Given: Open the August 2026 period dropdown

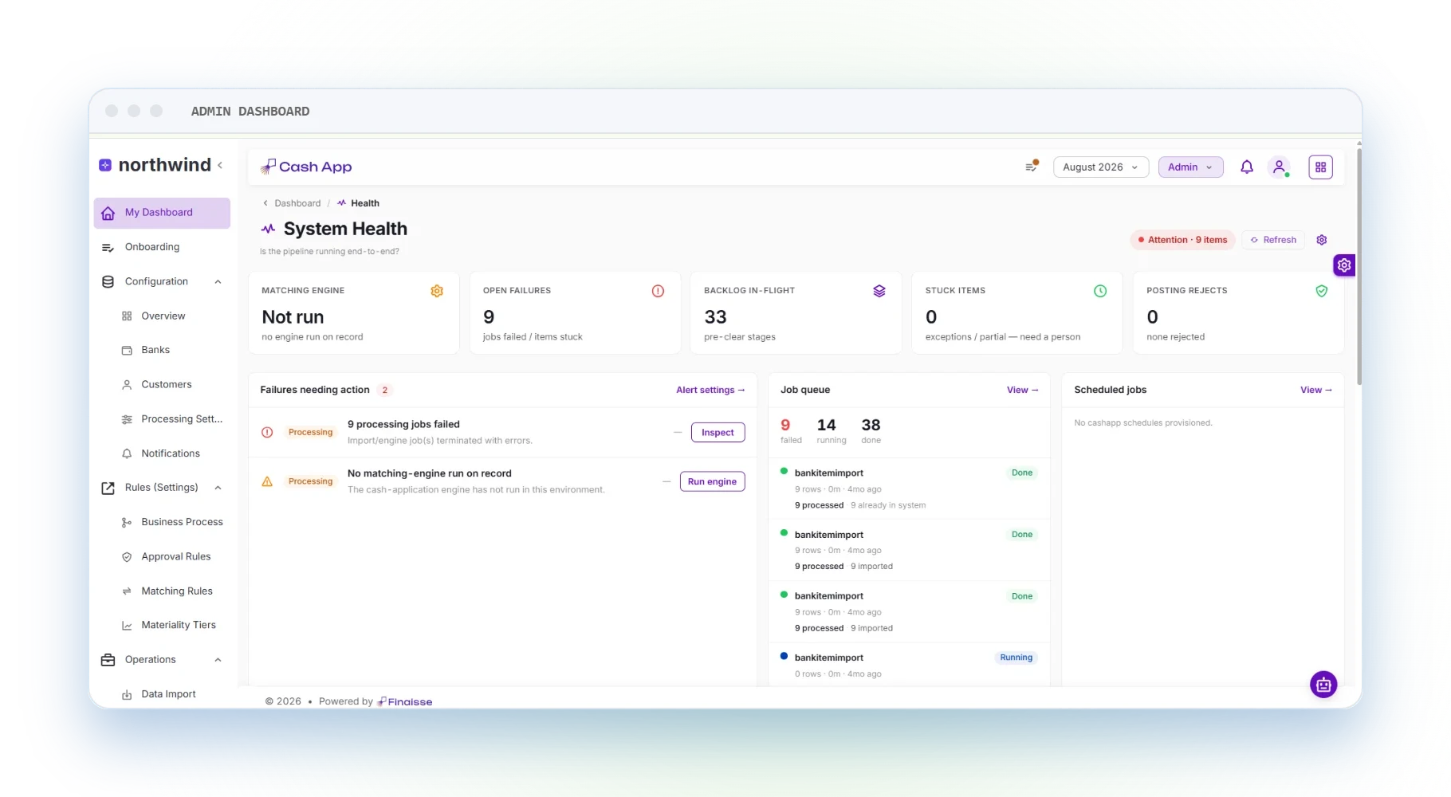Looking at the screenshot, I should pyautogui.click(x=1101, y=167).
